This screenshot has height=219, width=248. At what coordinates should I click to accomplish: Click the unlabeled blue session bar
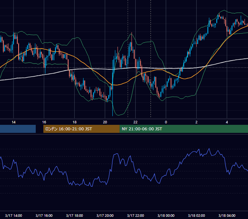pos(18,129)
